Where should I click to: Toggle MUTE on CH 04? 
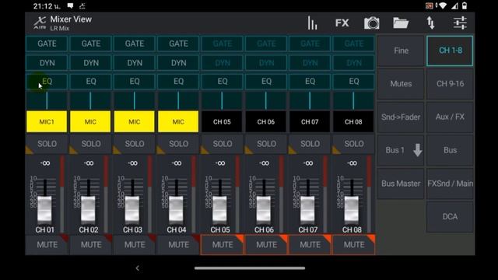tap(178, 245)
